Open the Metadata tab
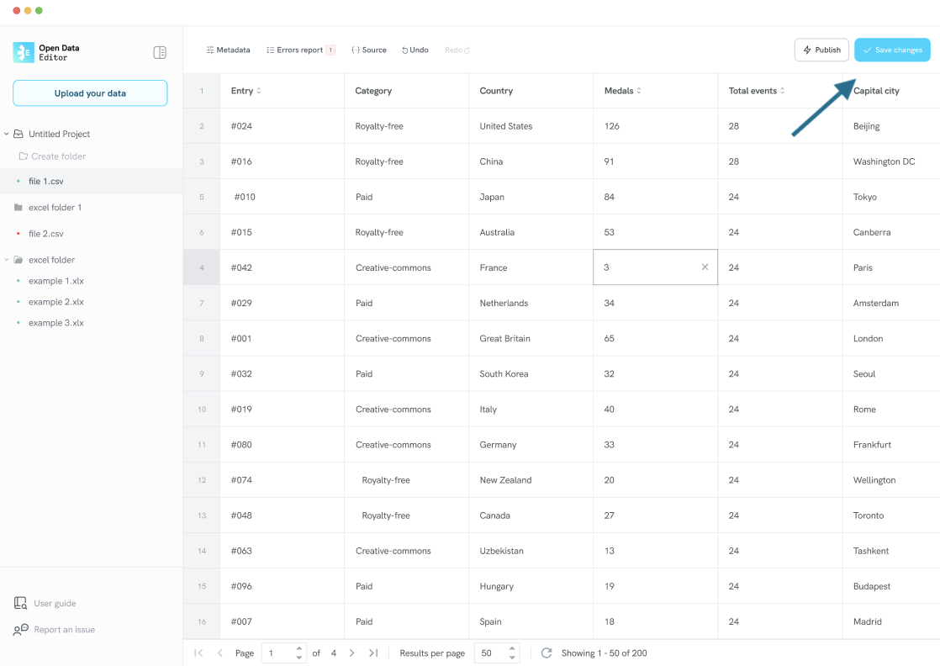Viewport: 940px width, 666px height. coord(228,50)
